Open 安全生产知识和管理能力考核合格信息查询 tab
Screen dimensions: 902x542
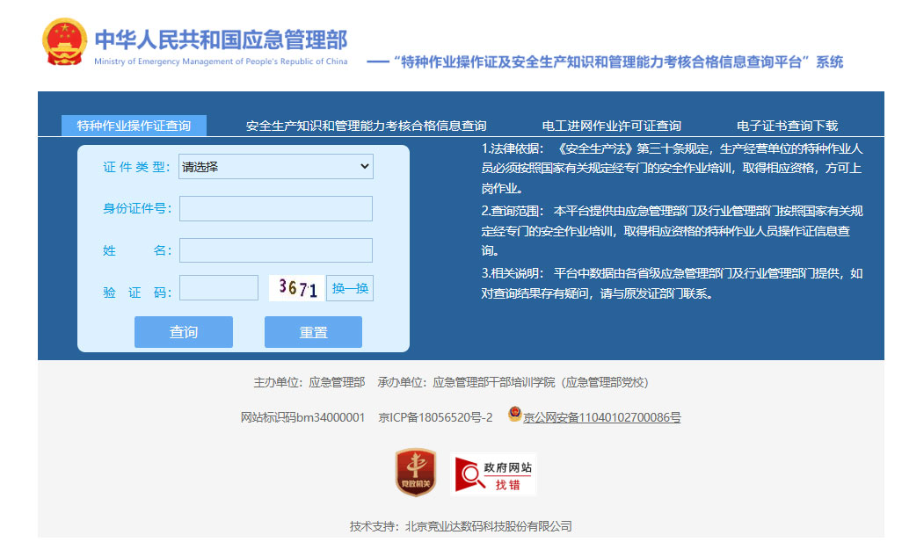coord(366,126)
